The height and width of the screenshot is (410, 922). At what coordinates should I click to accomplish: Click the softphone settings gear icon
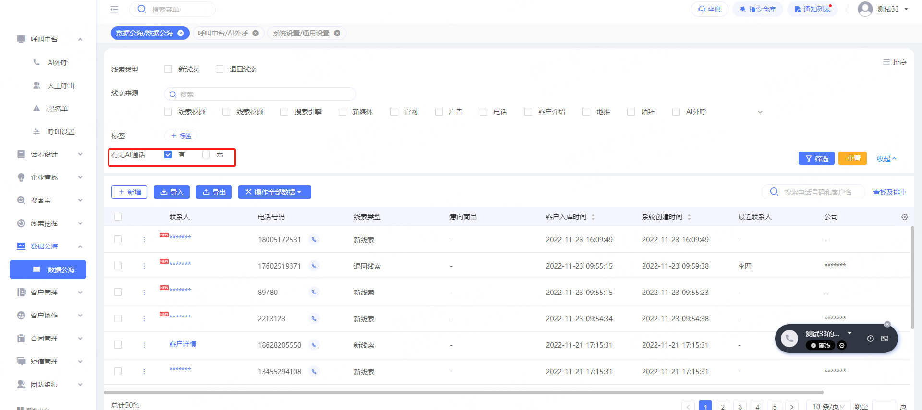[x=842, y=345]
